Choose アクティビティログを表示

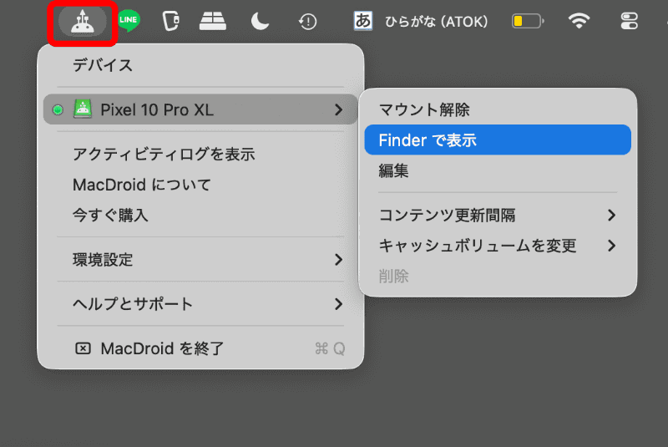point(164,155)
